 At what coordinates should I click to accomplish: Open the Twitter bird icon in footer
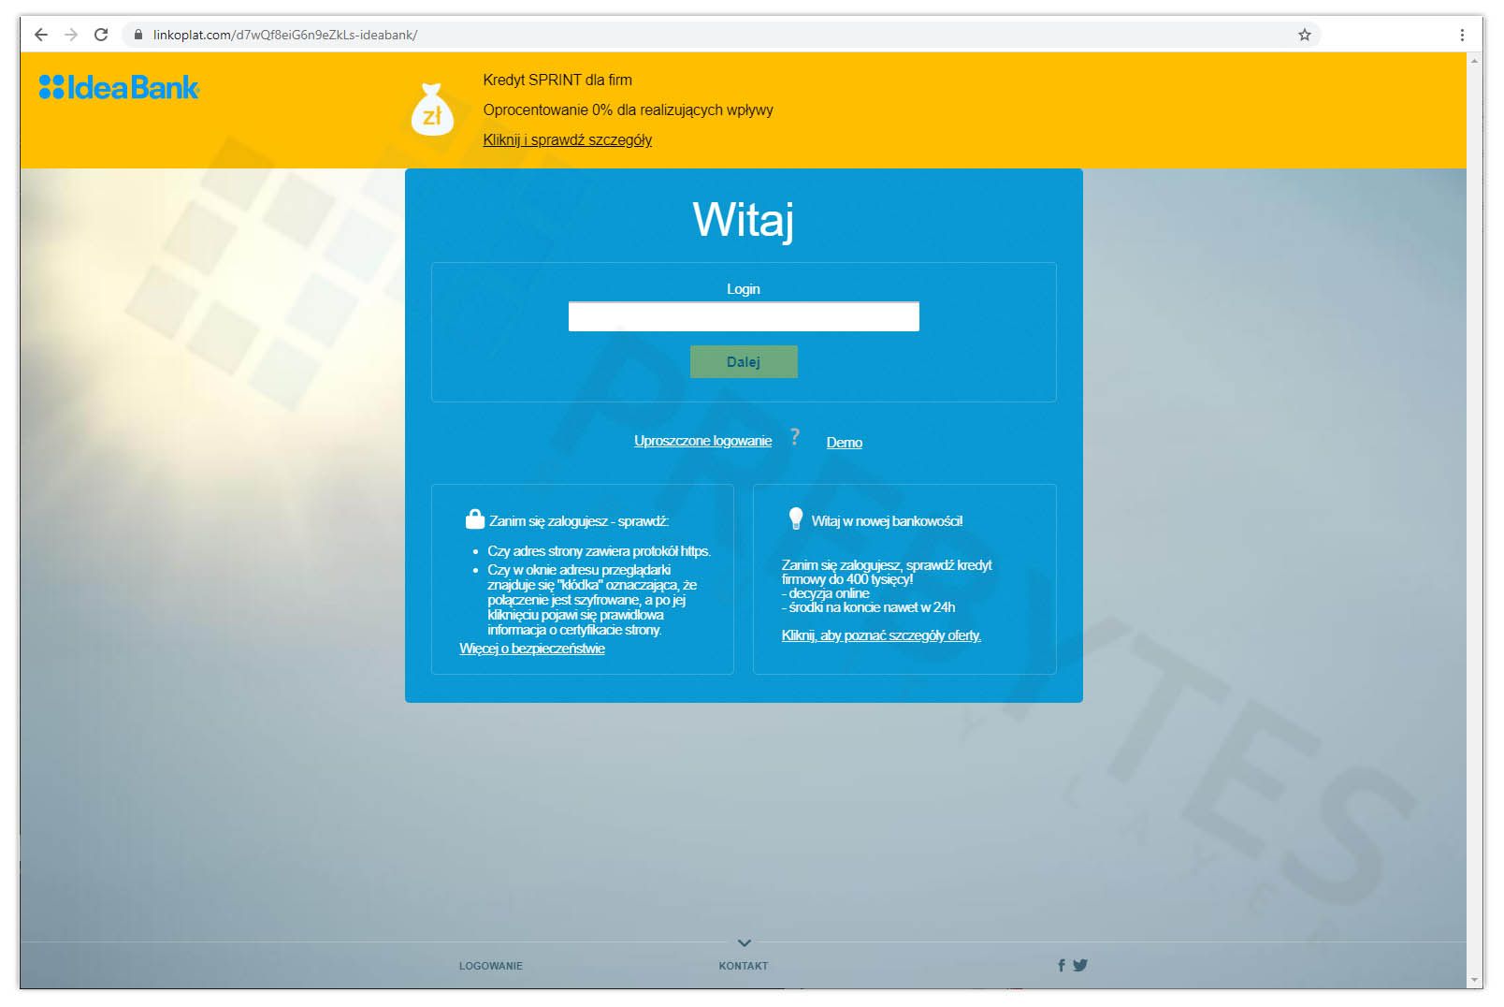[x=1080, y=965]
